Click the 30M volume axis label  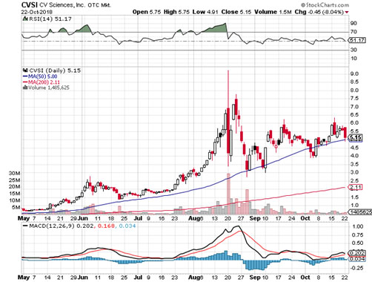click(x=14, y=173)
